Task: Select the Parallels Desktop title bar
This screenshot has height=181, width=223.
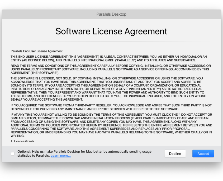Action: [111, 14]
